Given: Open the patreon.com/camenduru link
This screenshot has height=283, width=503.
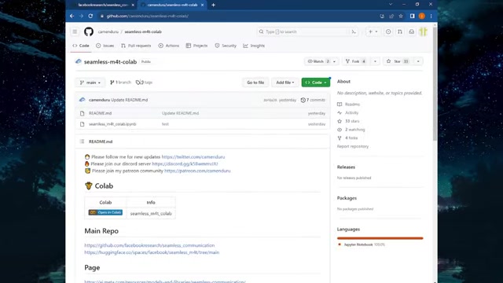Looking at the screenshot, I should pos(197,171).
